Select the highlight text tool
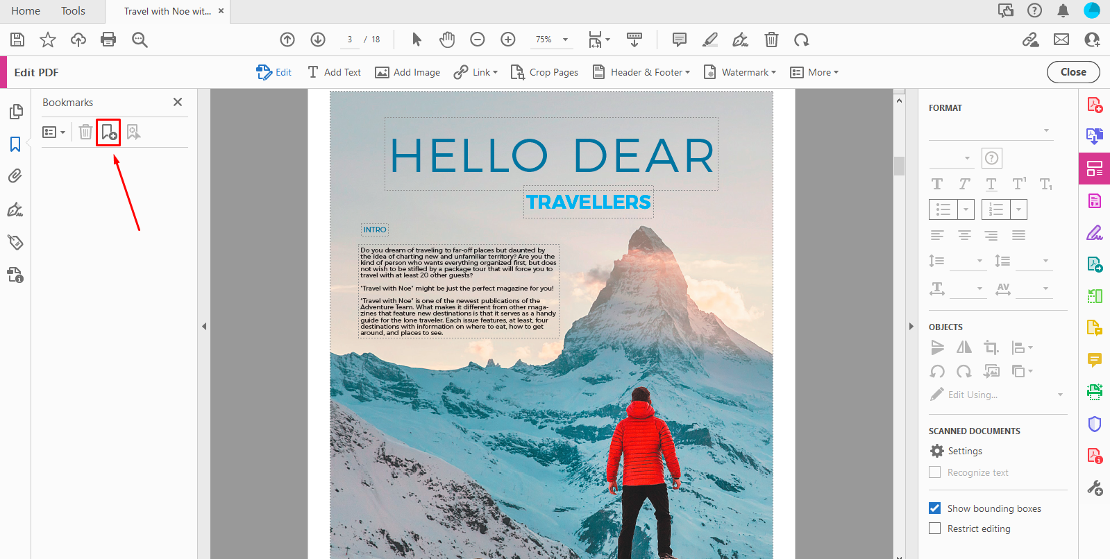 [x=710, y=40]
